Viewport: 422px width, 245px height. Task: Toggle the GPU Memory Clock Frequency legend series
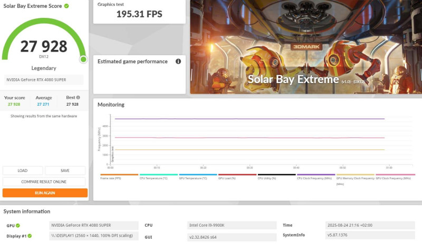(x=355, y=179)
